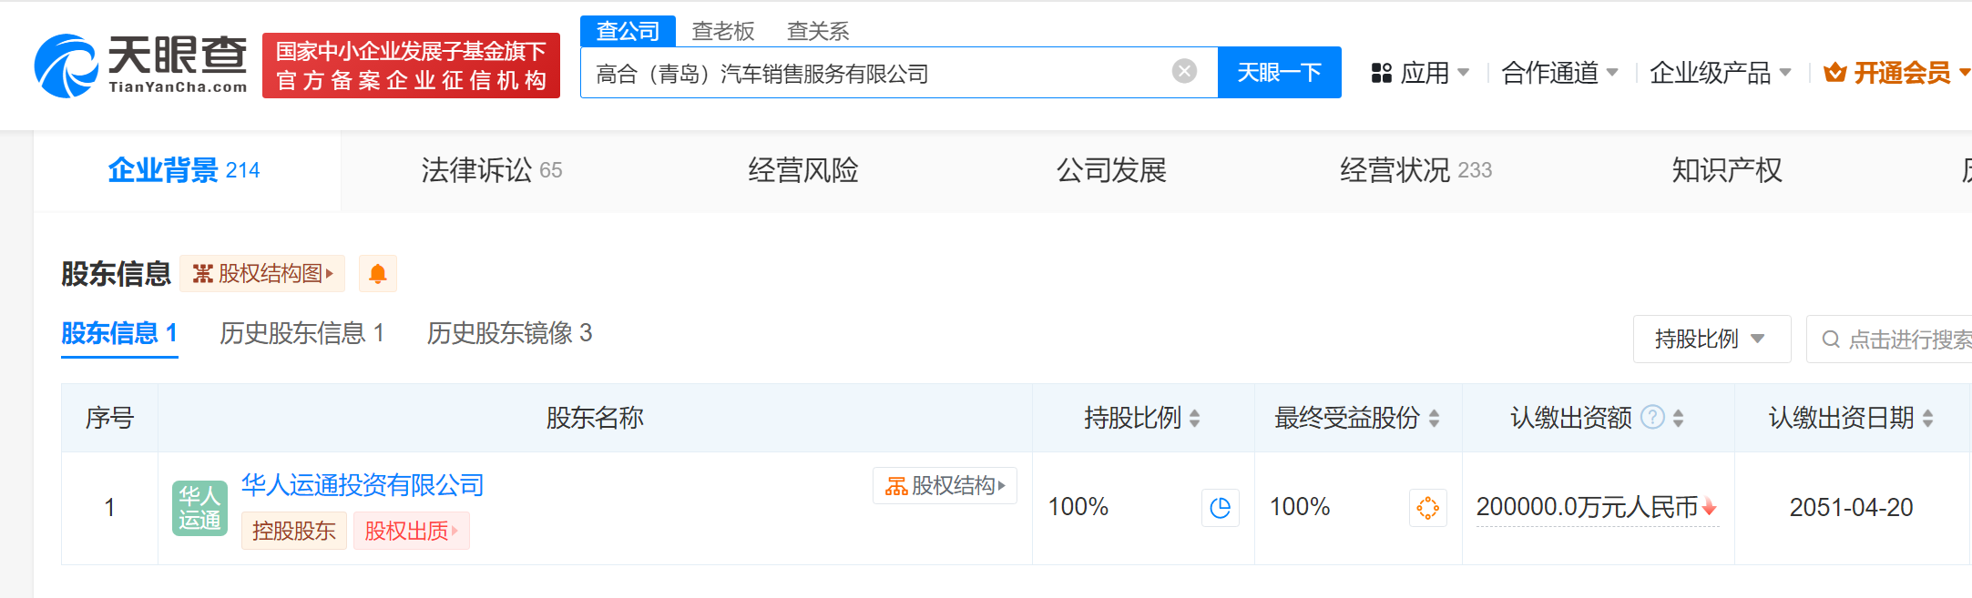This screenshot has height=598, width=1972.
Task: Select the 查公司 search tab
Action: (x=628, y=31)
